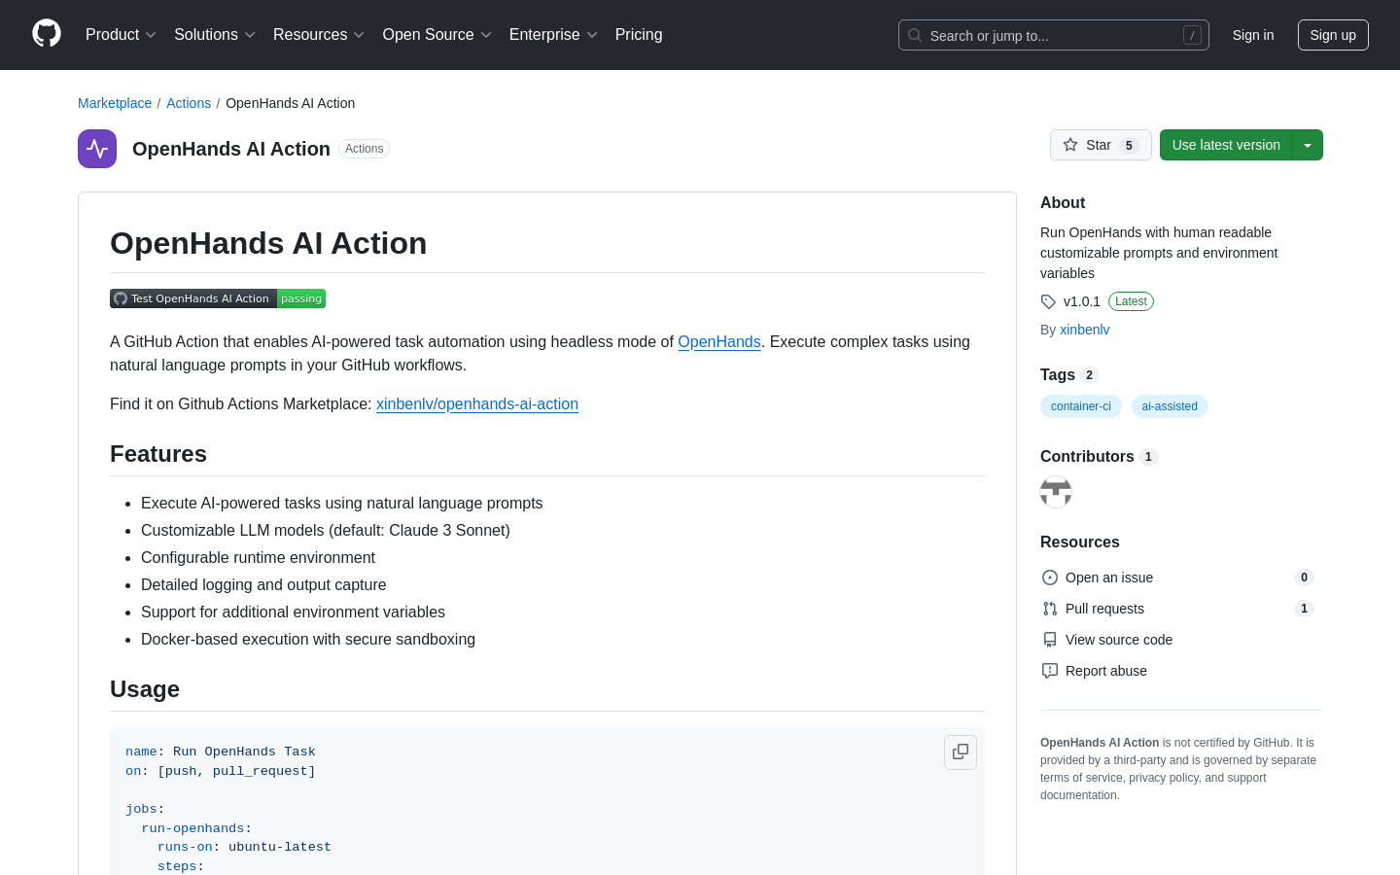The width and height of the screenshot is (1400, 875).
Task: Open the OpenHands hyperlink in description
Action: [x=719, y=341]
